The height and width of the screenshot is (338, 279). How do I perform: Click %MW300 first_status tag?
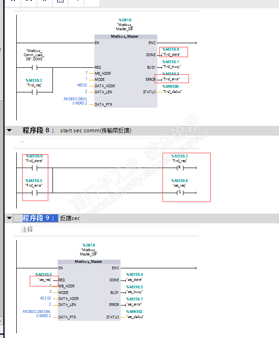click(172, 89)
